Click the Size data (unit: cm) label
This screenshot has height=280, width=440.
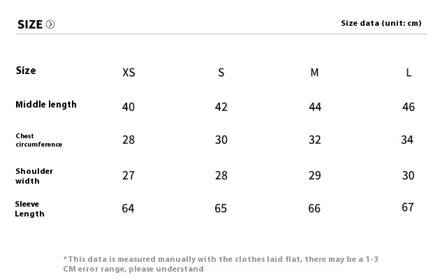click(381, 23)
